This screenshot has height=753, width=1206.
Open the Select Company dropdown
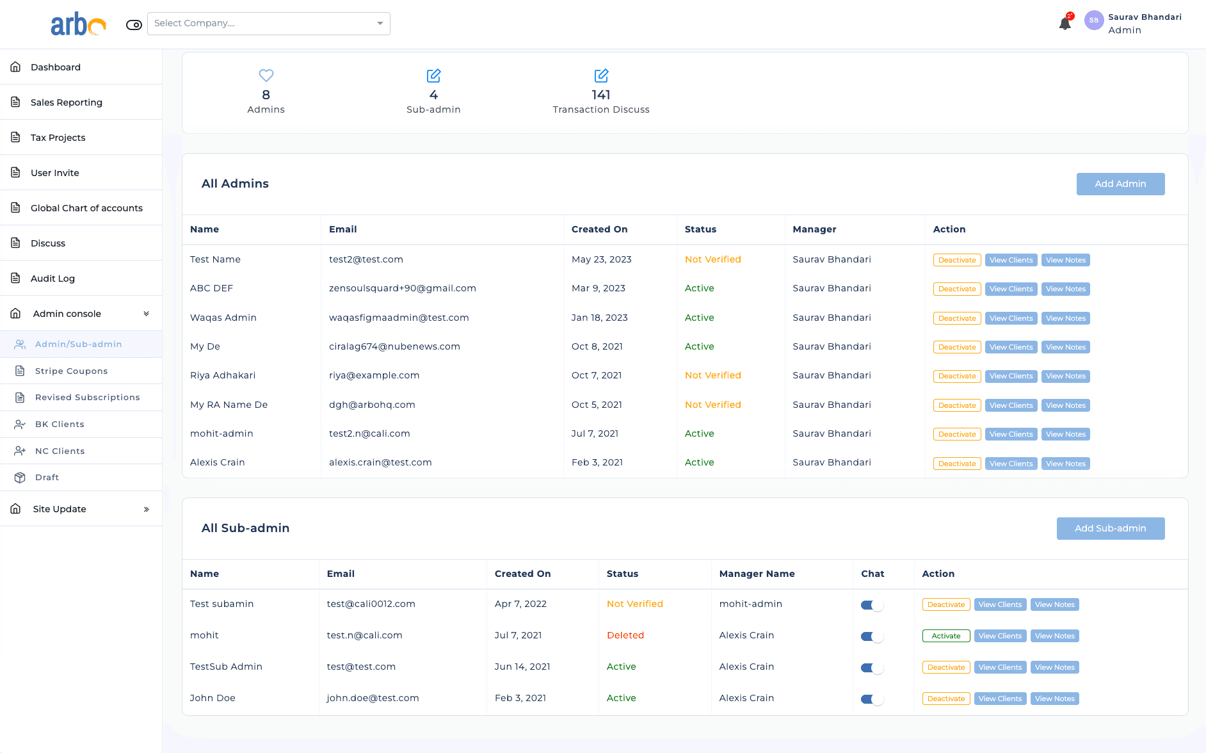tap(269, 24)
